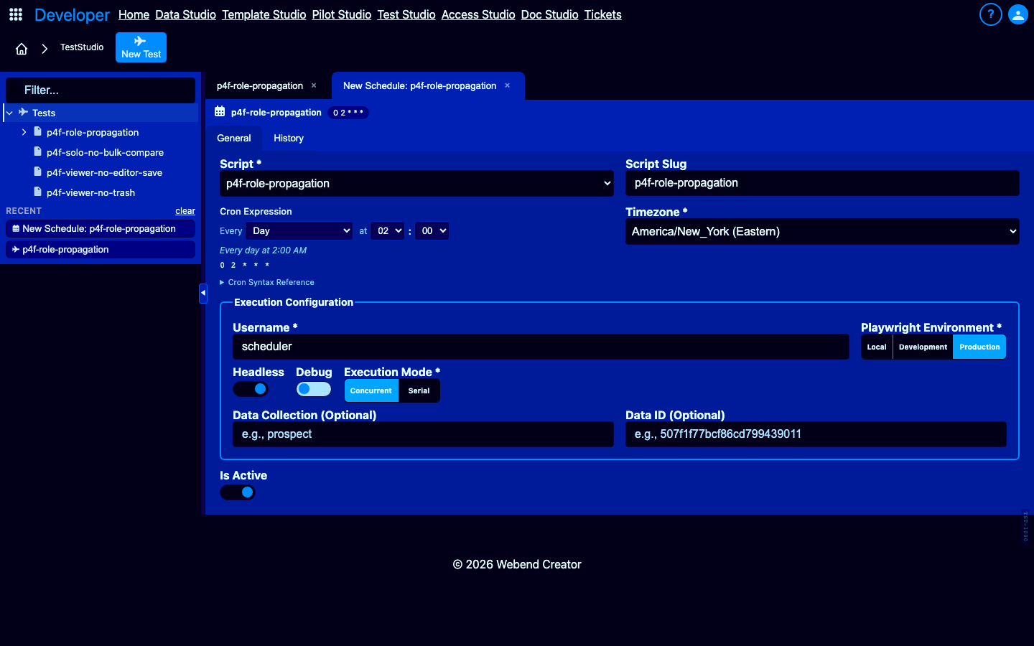Click the calendar schedule icon in the header
The image size is (1034, 646).
(220, 112)
